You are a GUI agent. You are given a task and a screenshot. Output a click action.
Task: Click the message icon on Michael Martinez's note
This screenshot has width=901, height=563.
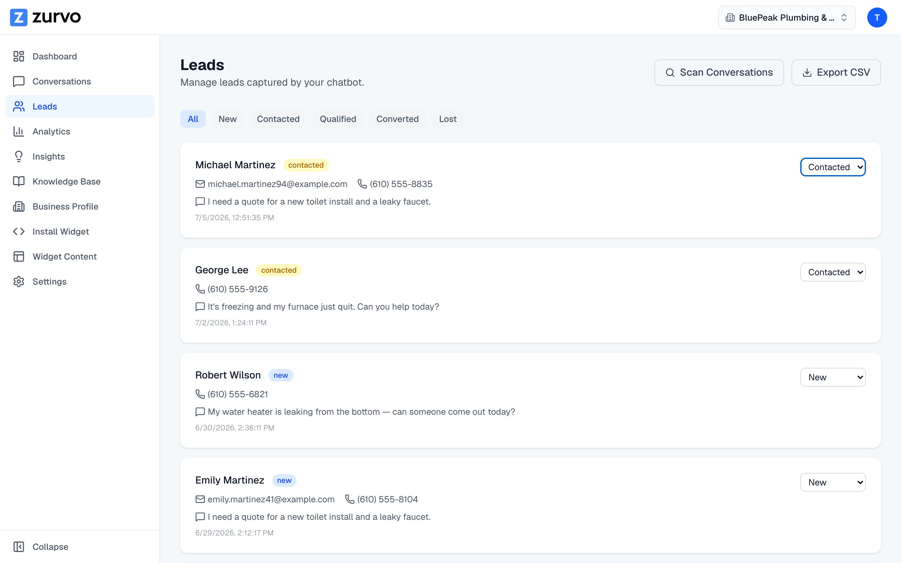(x=200, y=201)
